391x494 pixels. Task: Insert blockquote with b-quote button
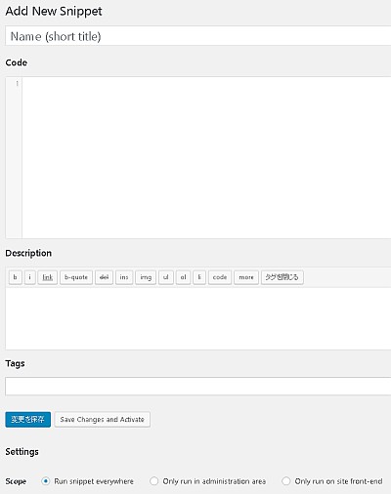coord(76,277)
